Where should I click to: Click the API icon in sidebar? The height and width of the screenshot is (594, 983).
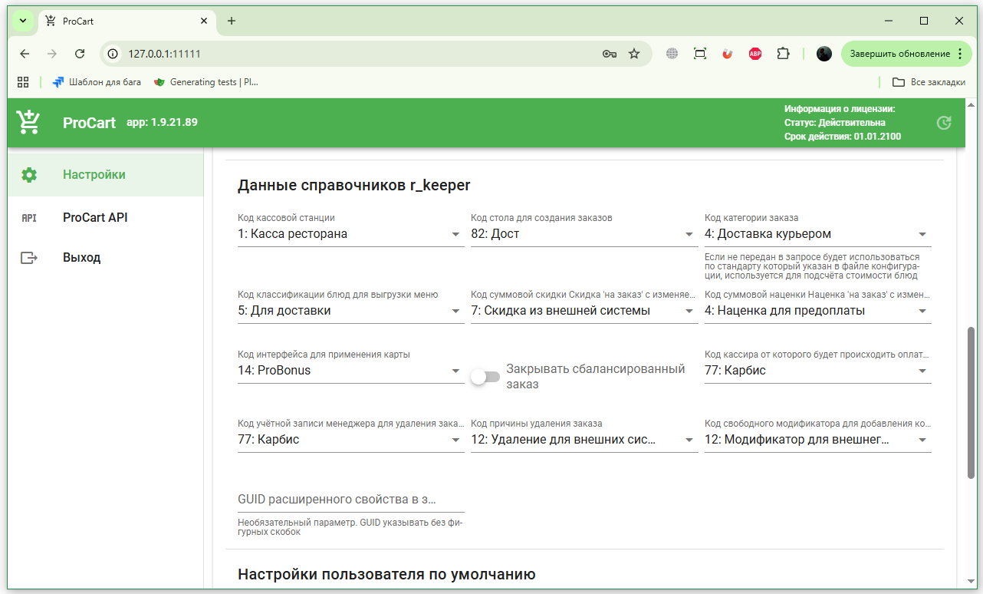(29, 218)
